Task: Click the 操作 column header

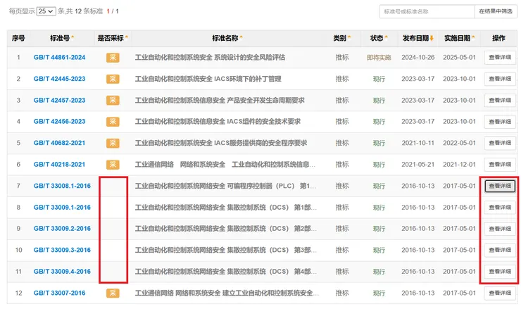Action: click(498, 38)
